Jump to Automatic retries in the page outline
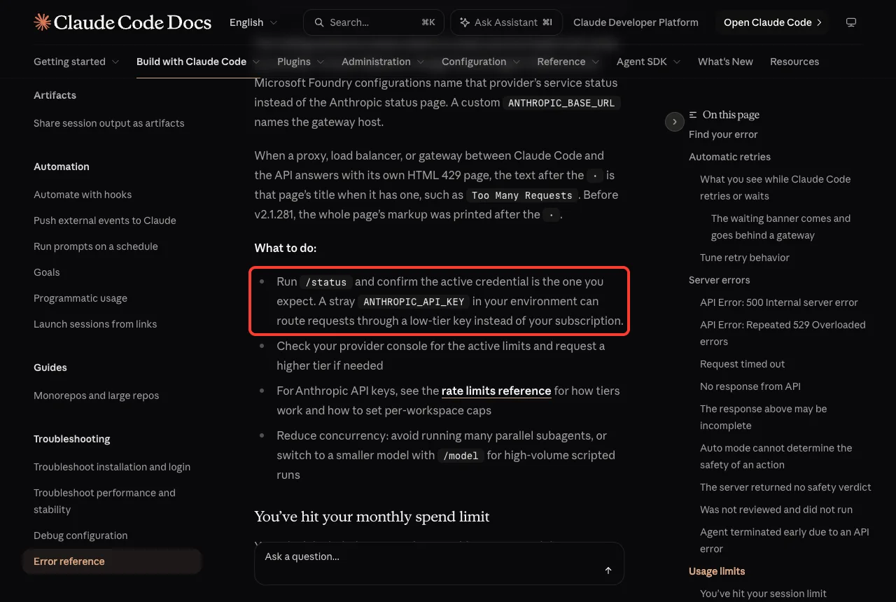Viewport: 896px width, 602px height. point(729,157)
